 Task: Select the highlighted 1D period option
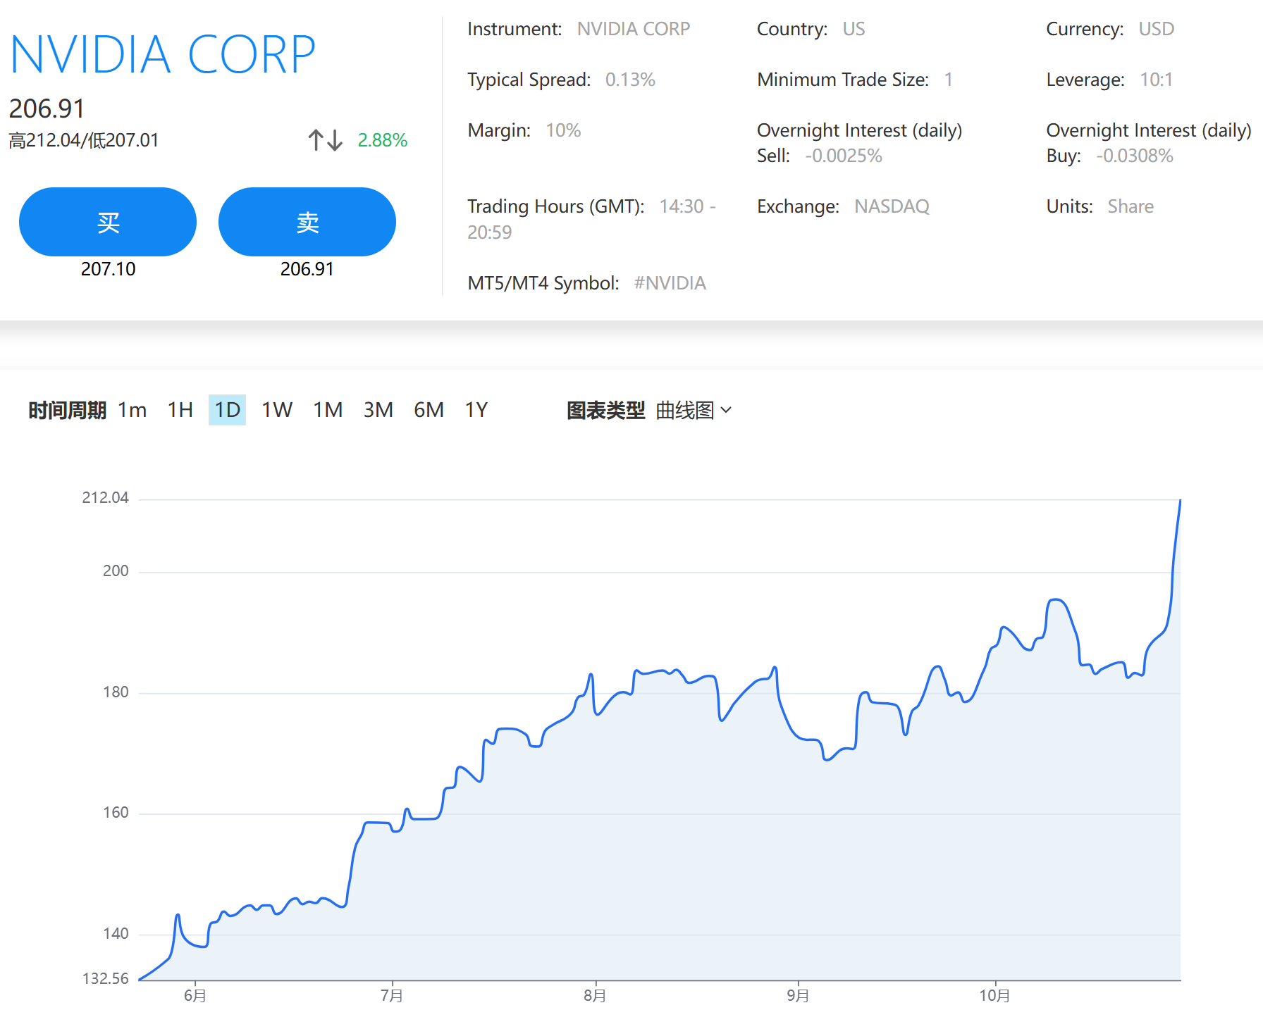click(227, 410)
